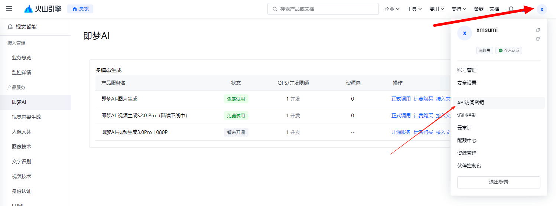The width and height of the screenshot is (556, 206).
Task: Click the 资源包 column header
Action: [x=353, y=83]
